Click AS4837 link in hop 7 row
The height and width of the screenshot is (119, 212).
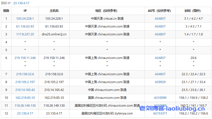160,74
